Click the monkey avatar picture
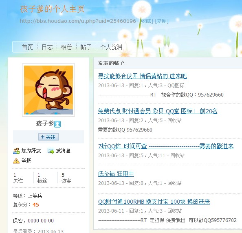This screenshot has height=233, width=242. pyautogui.click(x=48, y=90)
